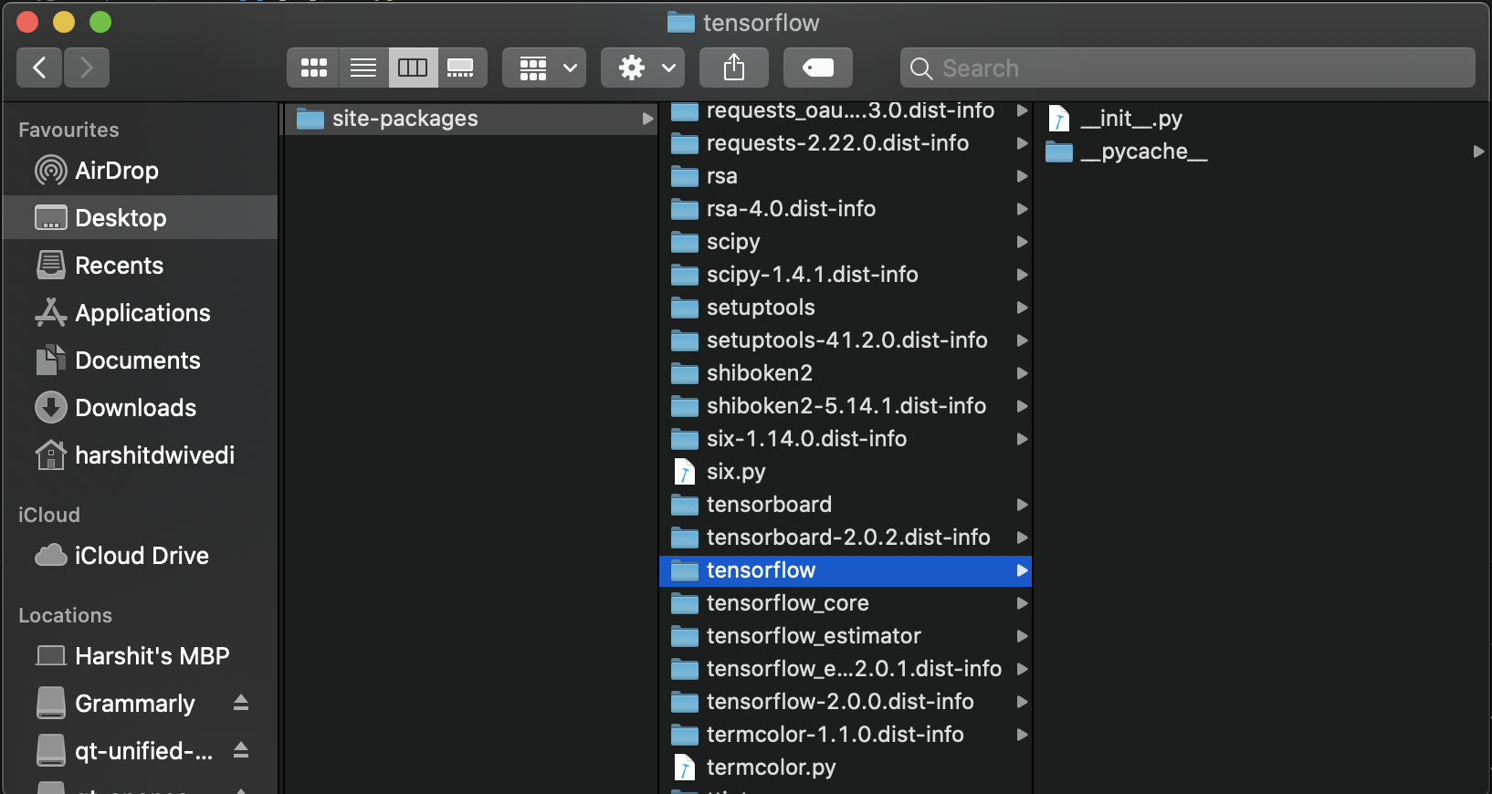Switch to gallery view
This screenshot has height=794, width=1492.
coord(461,68)
